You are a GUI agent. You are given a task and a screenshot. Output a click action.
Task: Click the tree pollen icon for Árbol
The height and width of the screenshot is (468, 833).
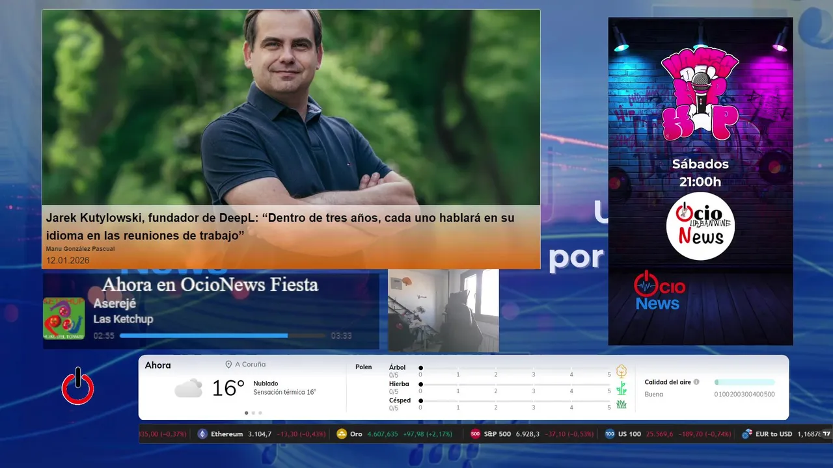(621, 371)
